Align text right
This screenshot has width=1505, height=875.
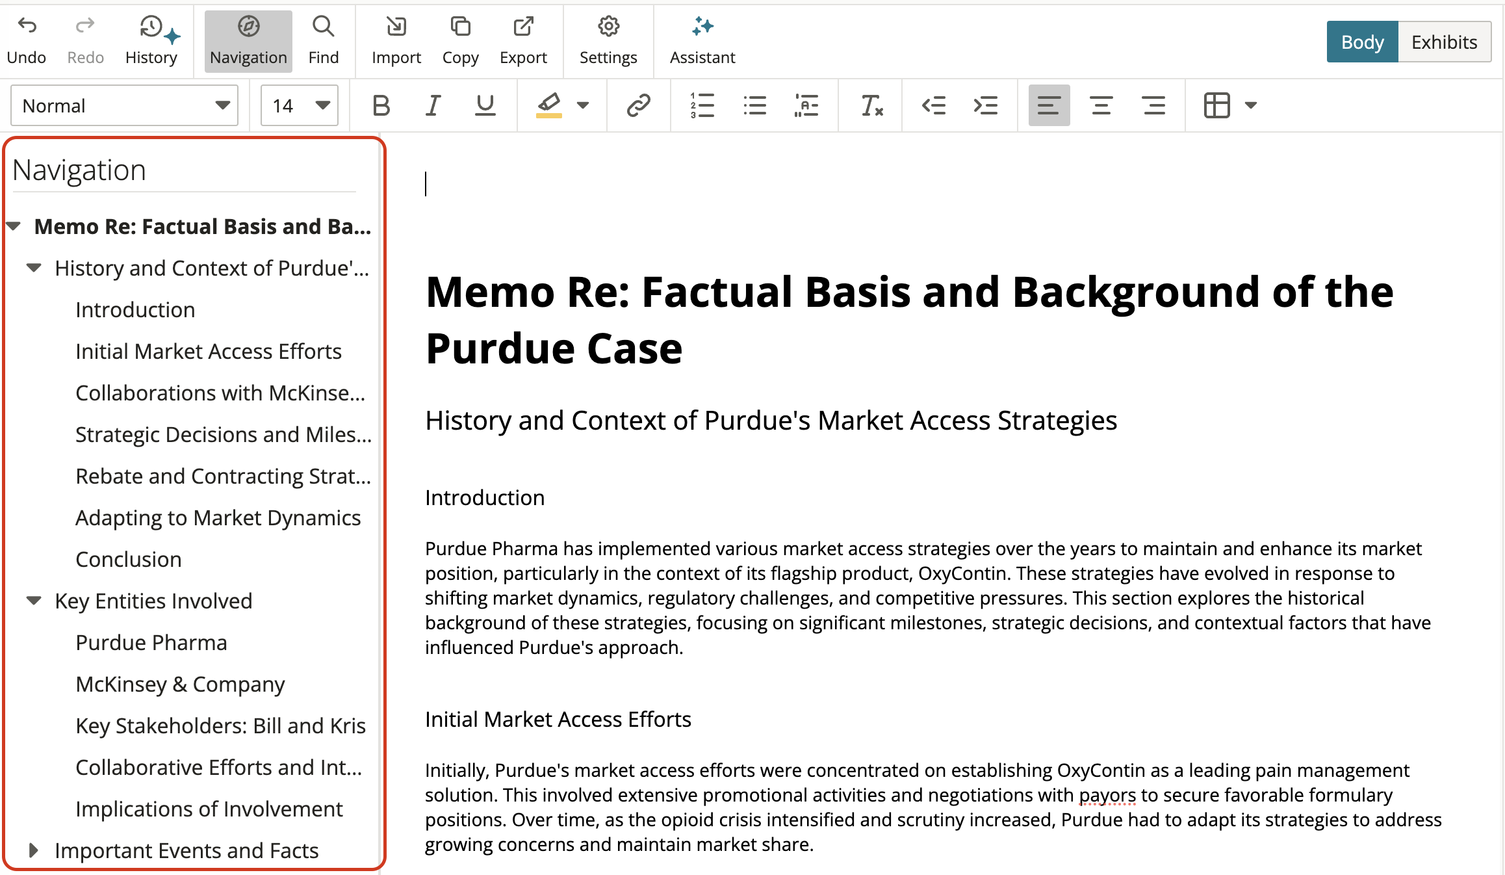point(1153,105)
